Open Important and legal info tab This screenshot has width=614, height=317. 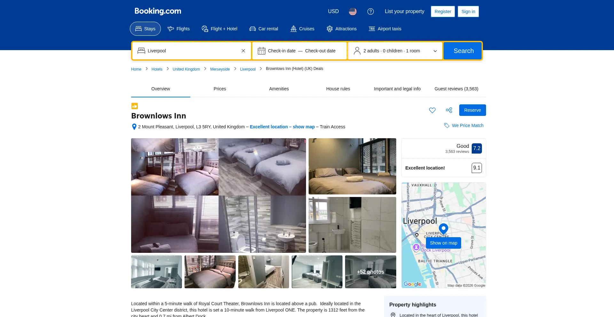pos(397,89)
